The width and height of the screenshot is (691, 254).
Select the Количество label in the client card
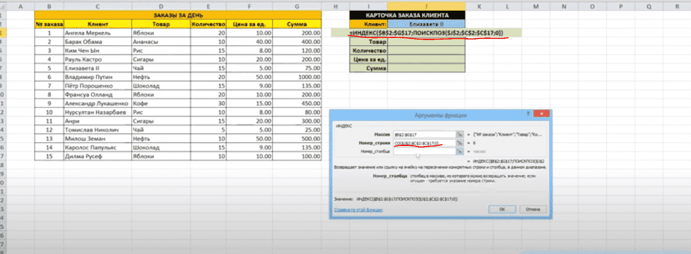pyautogui.click(x=369, y=50)
